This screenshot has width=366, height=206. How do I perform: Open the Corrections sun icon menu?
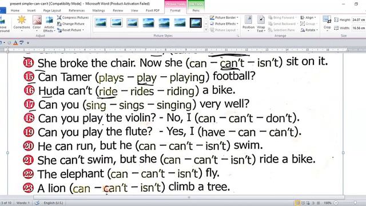tap(22, 23)
